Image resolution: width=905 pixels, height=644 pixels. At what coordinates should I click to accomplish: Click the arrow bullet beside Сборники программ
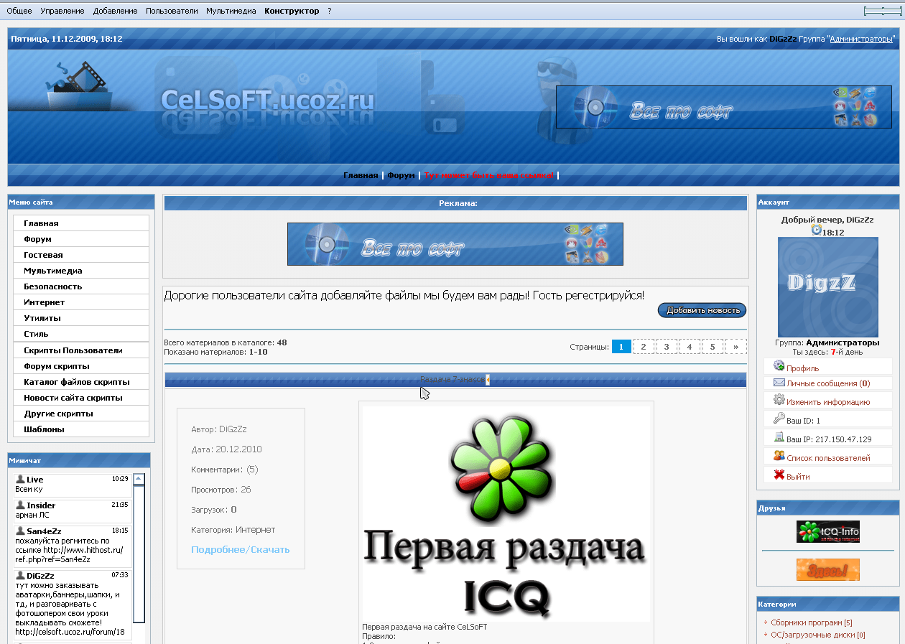(766, 623)
